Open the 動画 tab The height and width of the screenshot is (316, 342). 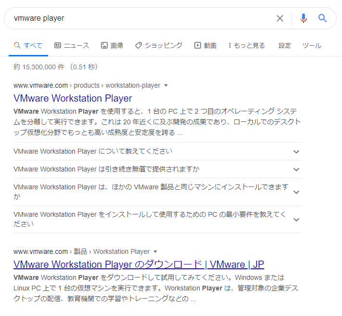pos(205,45)
